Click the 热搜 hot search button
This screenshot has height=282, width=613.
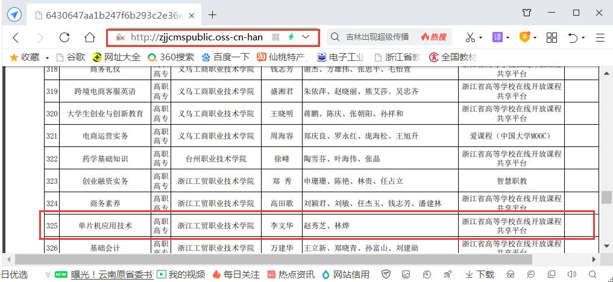[433, 37]
